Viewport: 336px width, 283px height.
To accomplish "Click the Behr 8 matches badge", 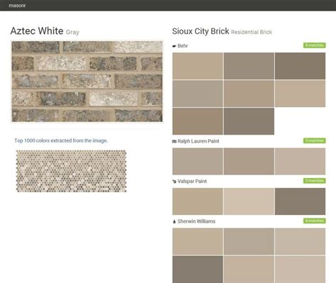I will coord(315,45).
